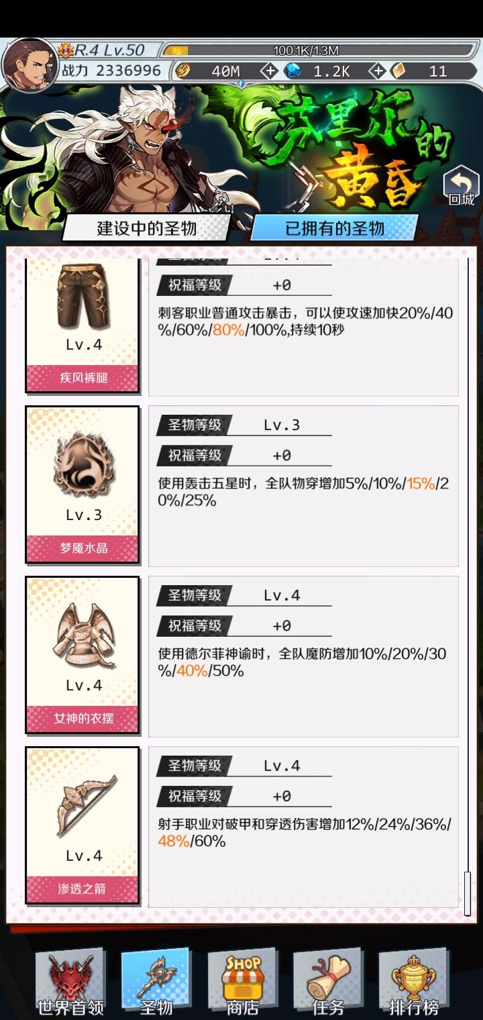The image size is (483, 1020).
Task: Return to city via 回城 button
Action: click(x=462, y=185)
